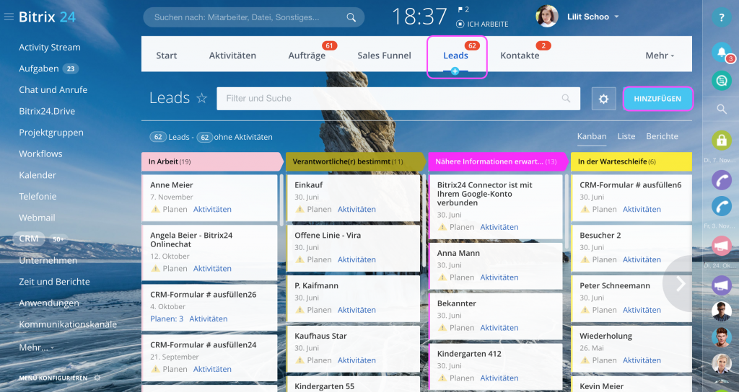This screenshot has width=739, height=392.
Task: Click warning icon on Peter Schneemann card
Action: (585, 310)
